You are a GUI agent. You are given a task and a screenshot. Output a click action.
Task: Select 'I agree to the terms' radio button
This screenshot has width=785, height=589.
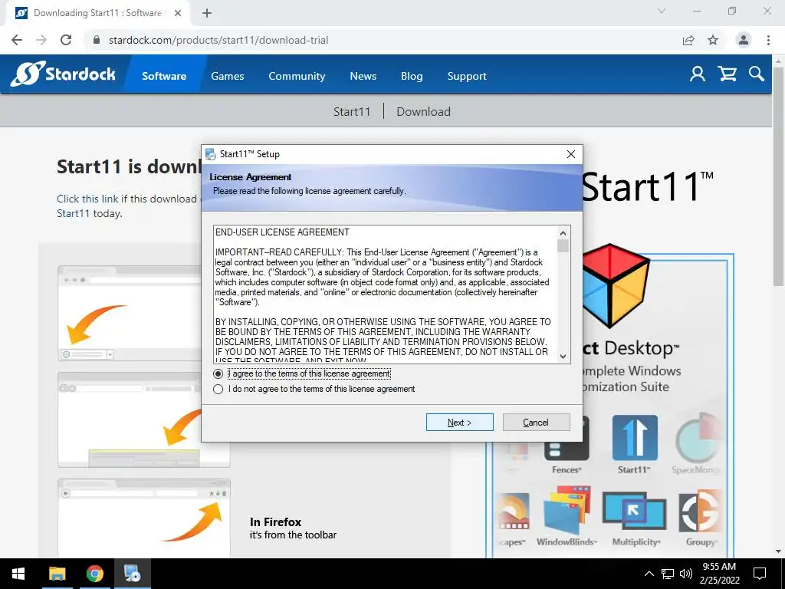tap(218, 374)
